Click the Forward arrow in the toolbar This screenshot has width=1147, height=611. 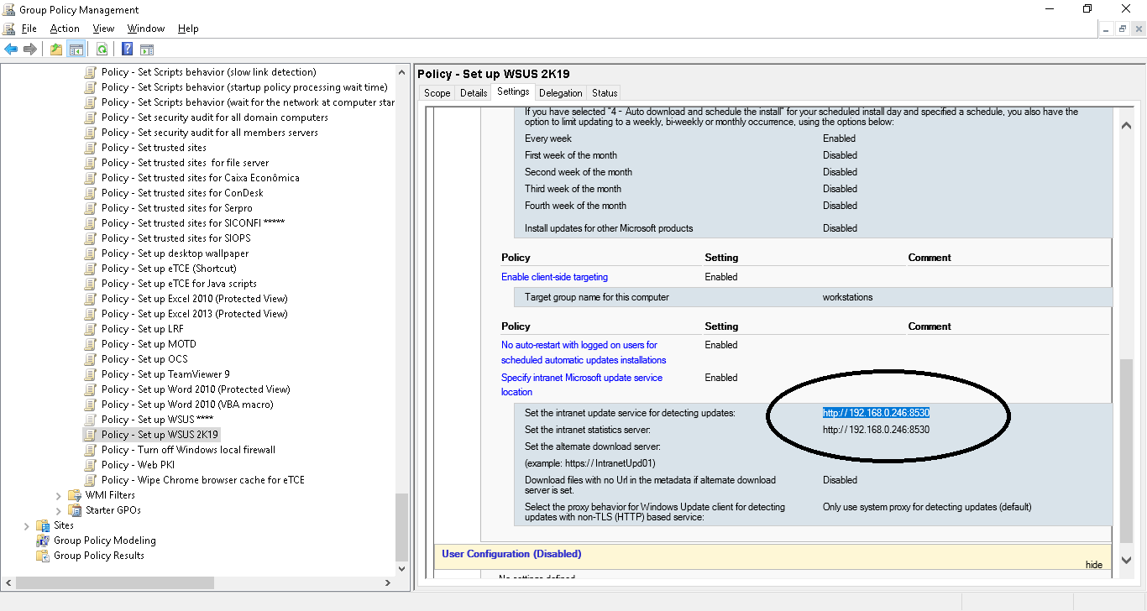30,49
